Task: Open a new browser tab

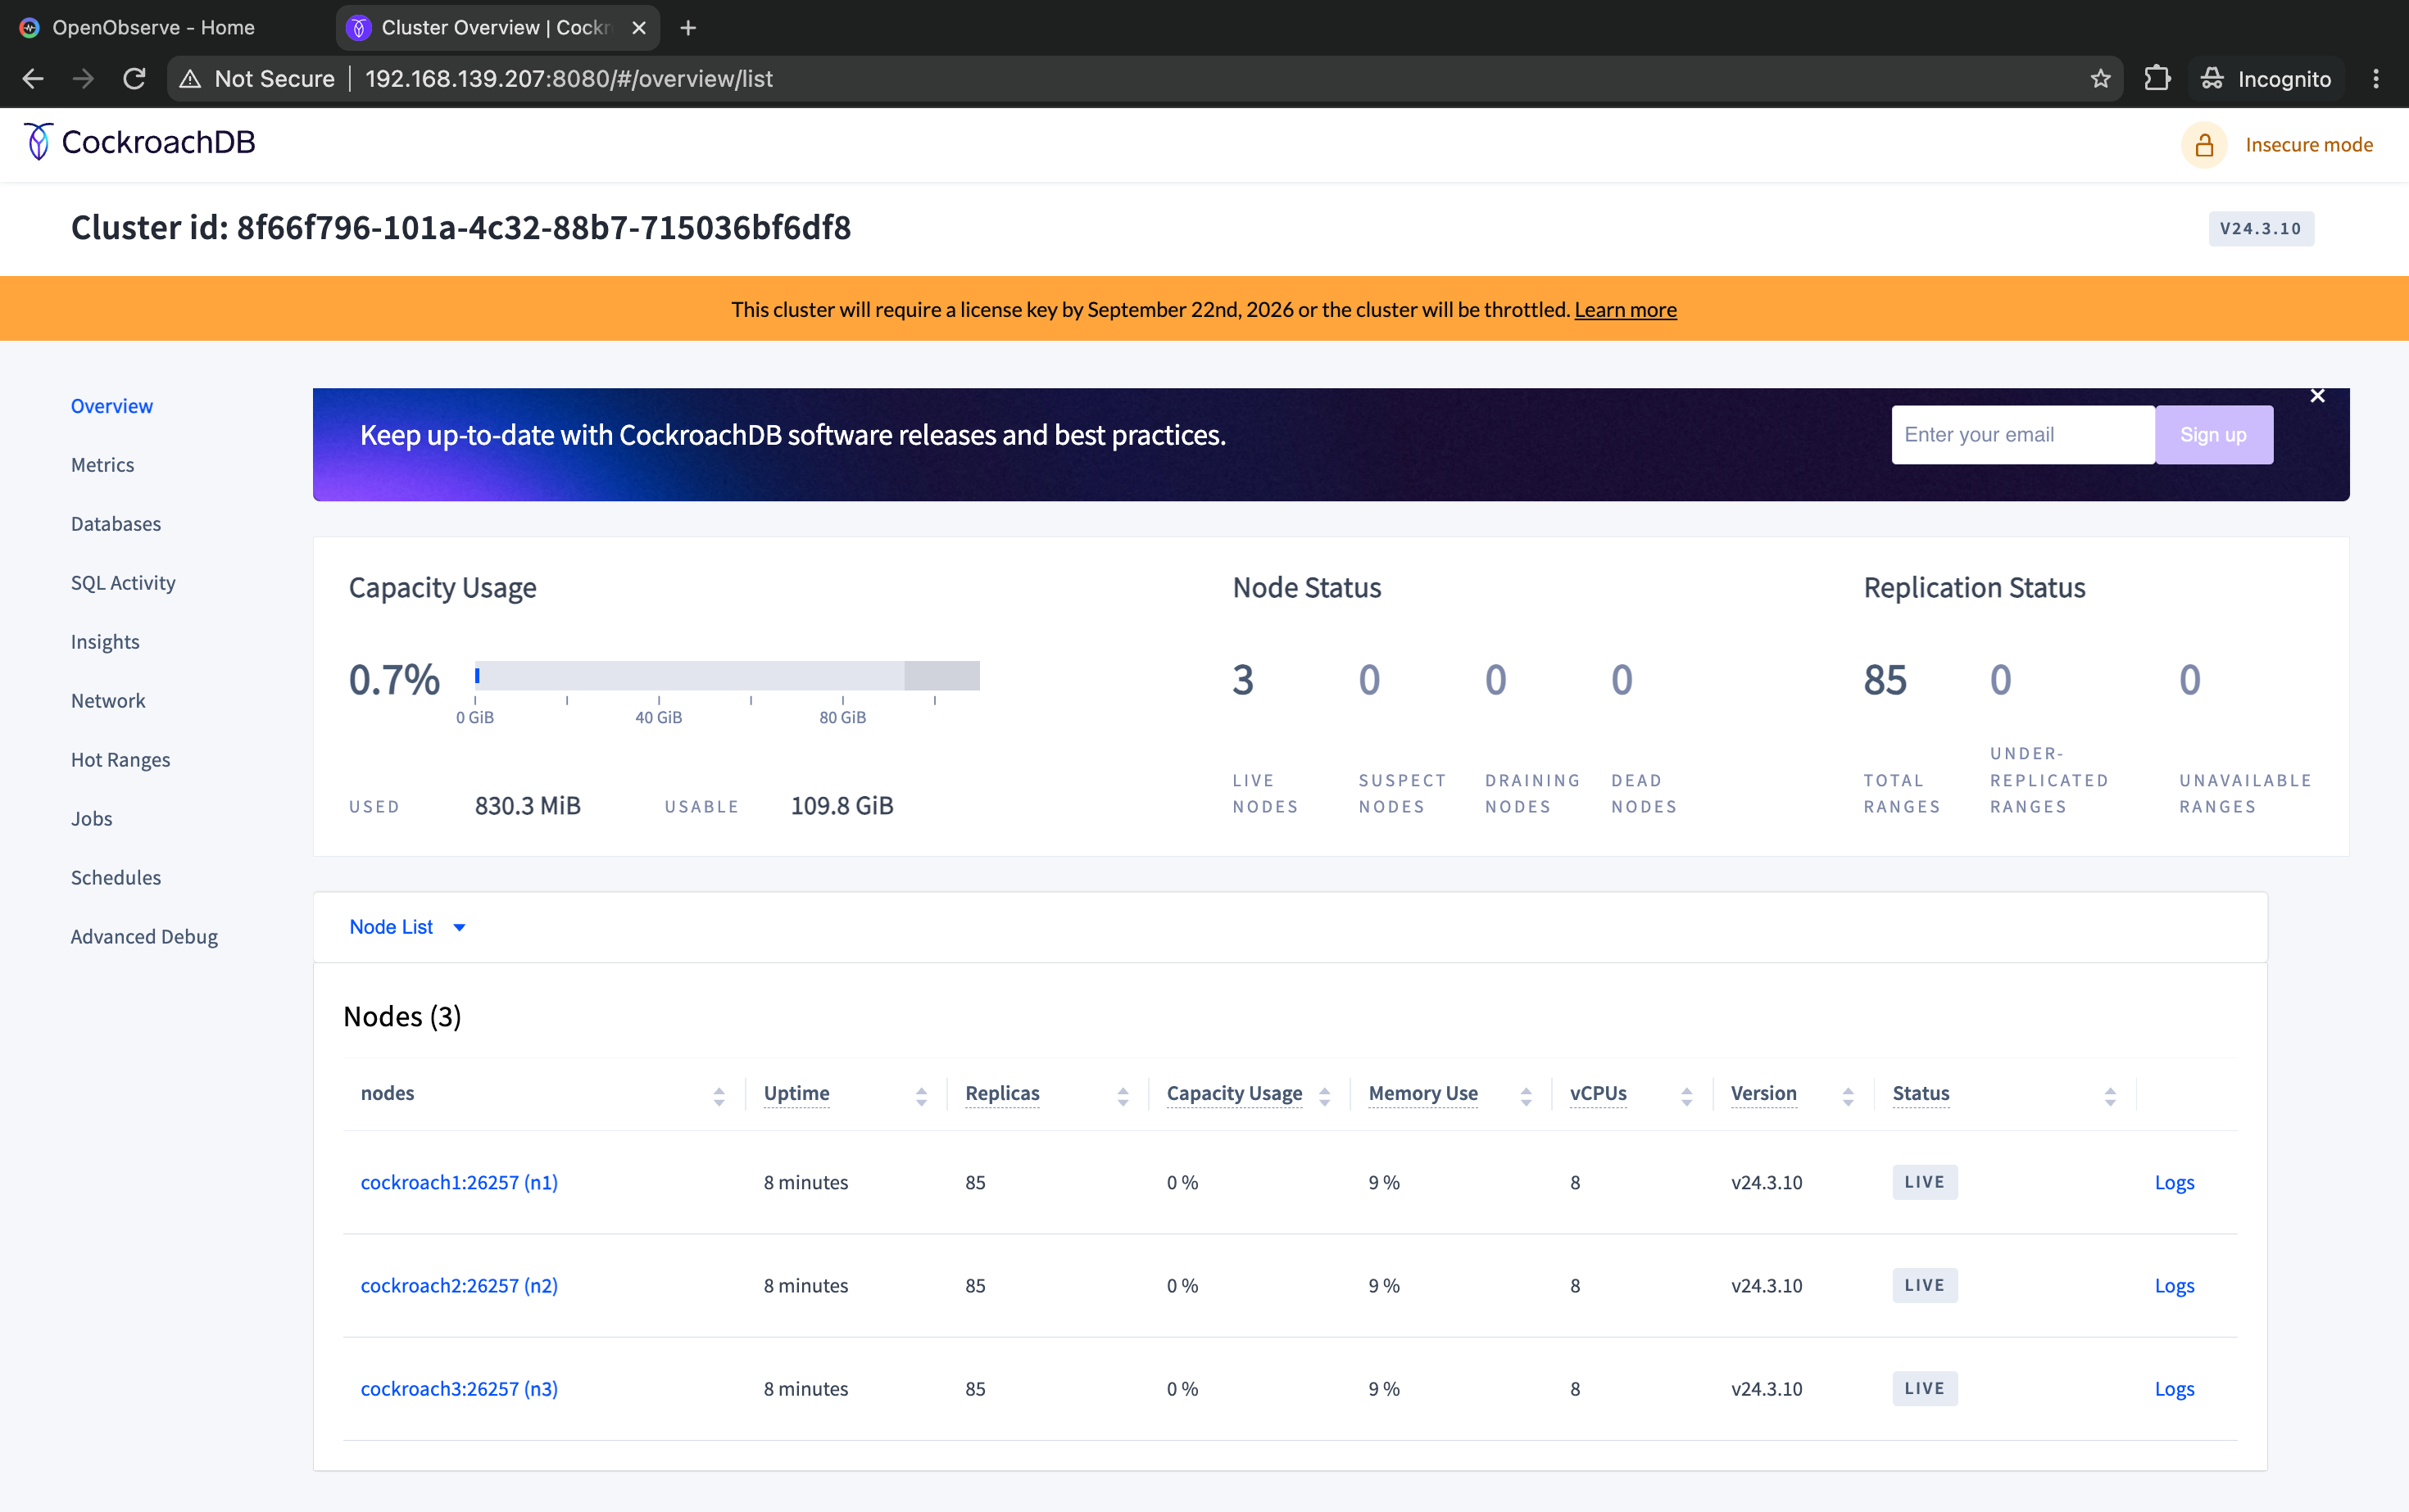Action: click(688, 28)
